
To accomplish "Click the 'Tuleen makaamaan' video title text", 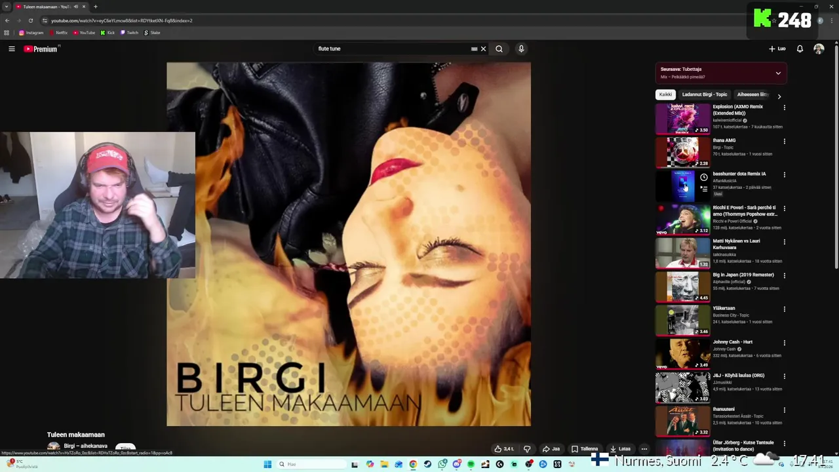I will point(75,435).
